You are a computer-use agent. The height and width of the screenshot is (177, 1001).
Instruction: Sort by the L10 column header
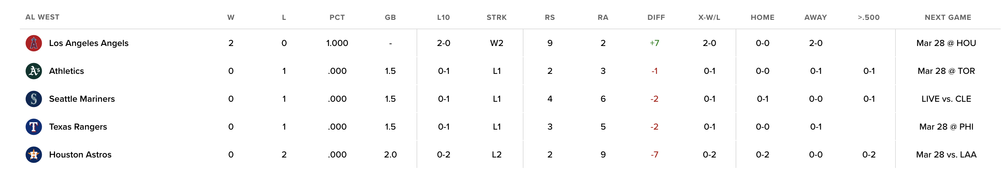(x=443, y=17)
